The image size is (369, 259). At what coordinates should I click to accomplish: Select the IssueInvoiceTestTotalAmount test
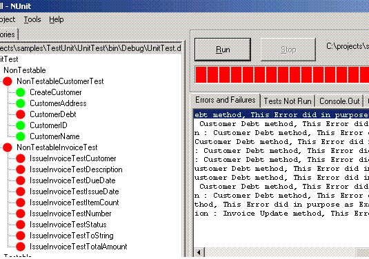click(x=79, y=247)
